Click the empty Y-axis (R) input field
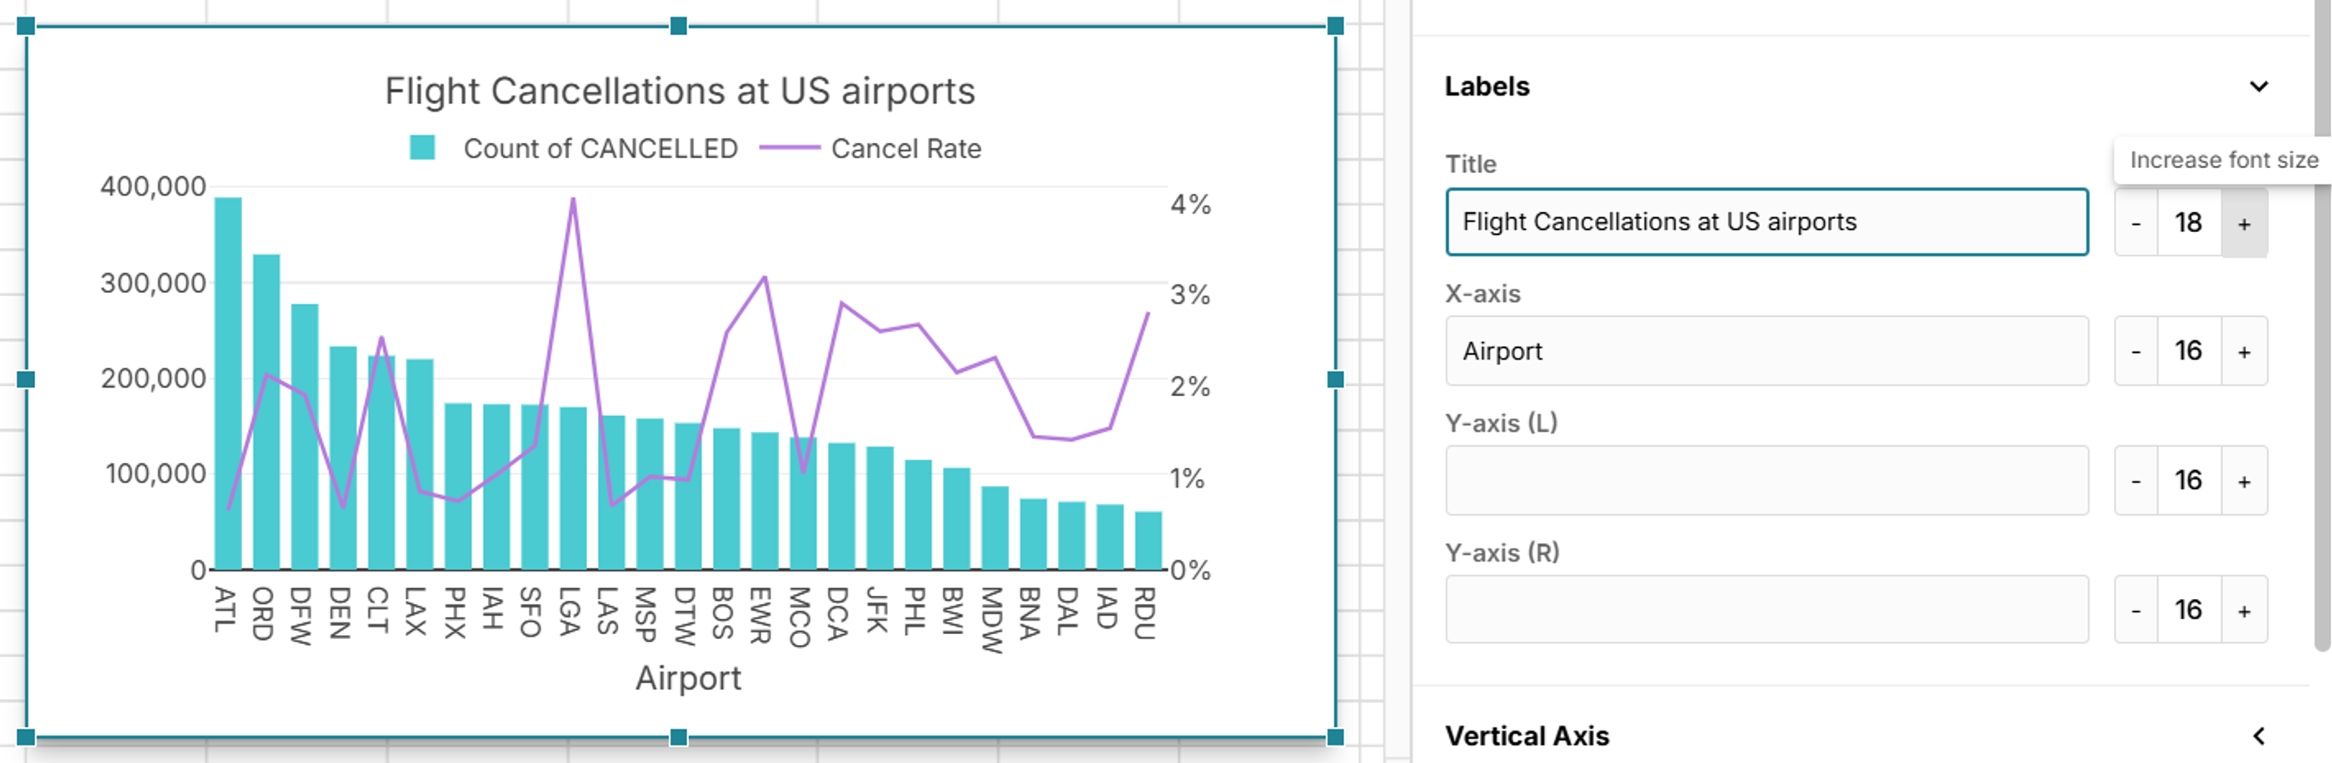The width and height of the screenshot is (2332, 763). tap(1766, 609)
